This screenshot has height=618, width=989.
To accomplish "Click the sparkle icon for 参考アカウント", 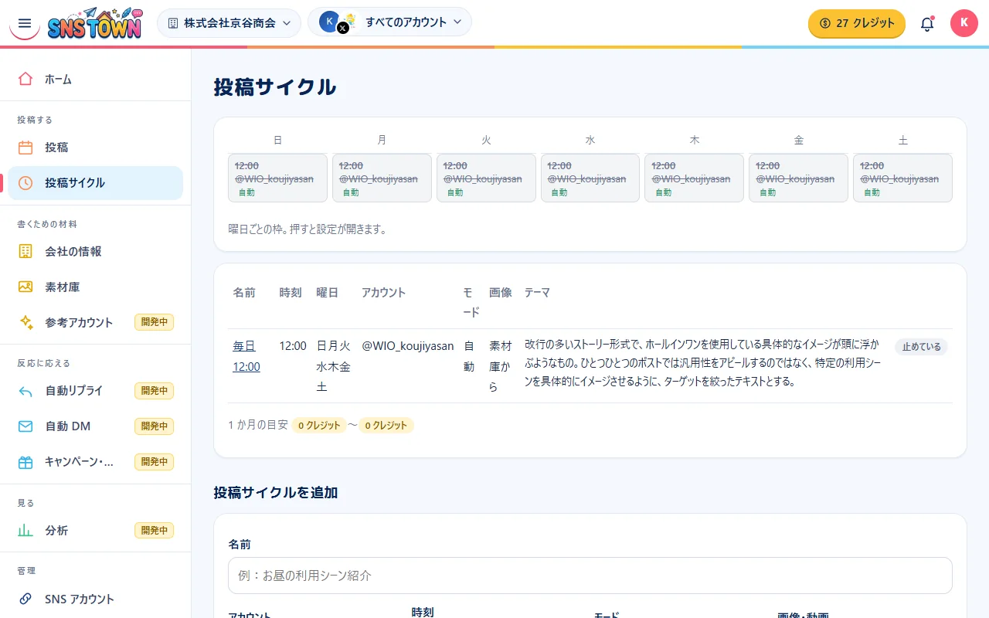I will tap(25, 323).
